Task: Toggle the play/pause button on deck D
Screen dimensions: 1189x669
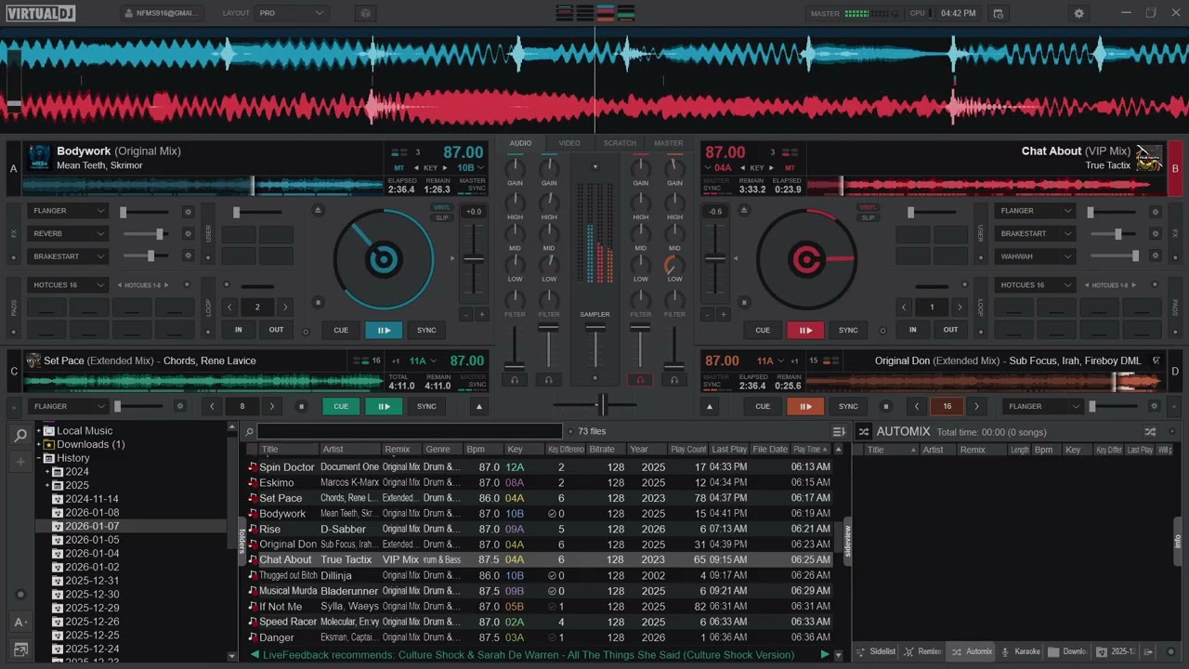Action: 805,406
